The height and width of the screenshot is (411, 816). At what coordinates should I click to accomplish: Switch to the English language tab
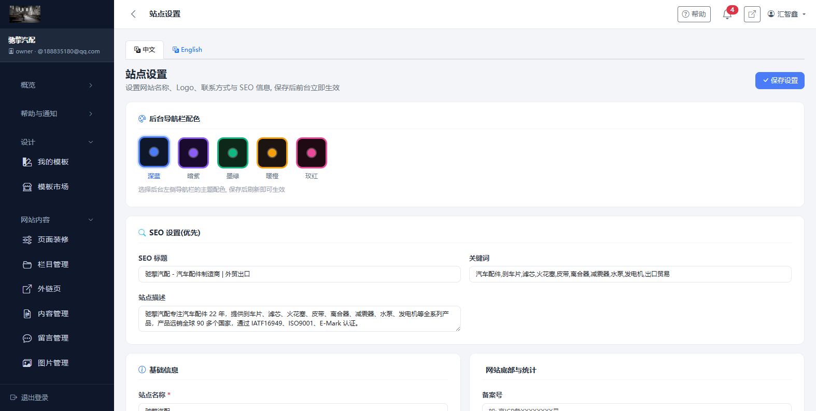tap(187, 50)
